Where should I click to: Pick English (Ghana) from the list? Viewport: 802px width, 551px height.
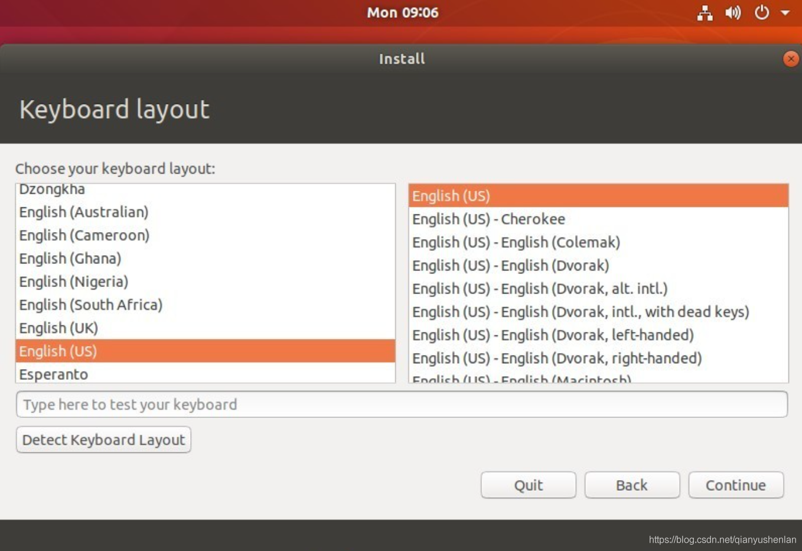pos(205,258)
